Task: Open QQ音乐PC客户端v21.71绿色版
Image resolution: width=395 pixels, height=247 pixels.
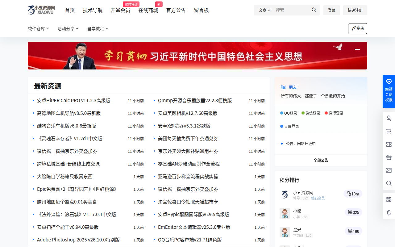Action: coord(190,240)
